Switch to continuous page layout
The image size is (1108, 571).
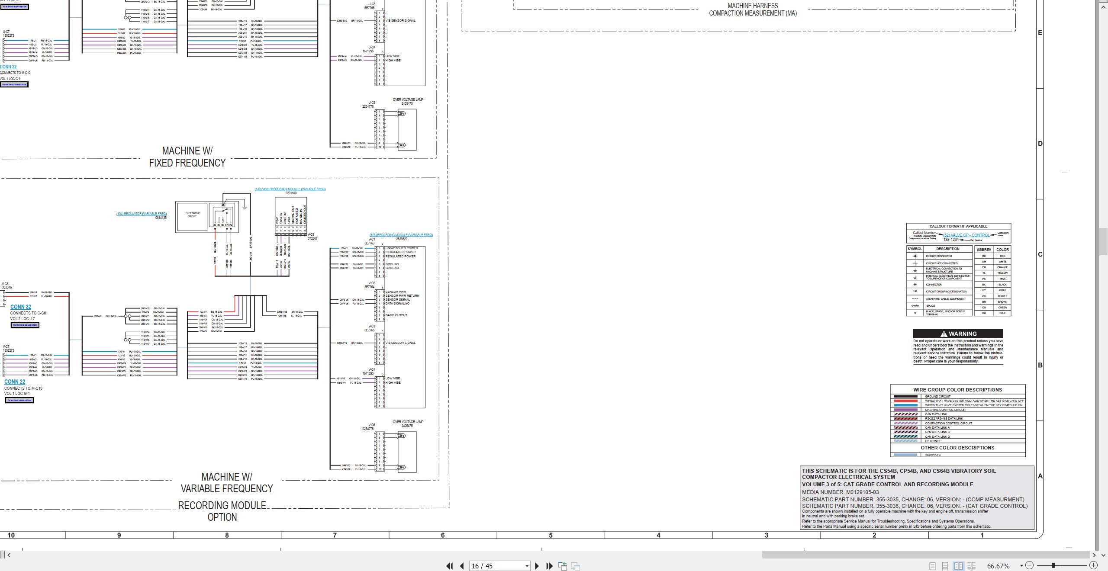pos(945,566)
